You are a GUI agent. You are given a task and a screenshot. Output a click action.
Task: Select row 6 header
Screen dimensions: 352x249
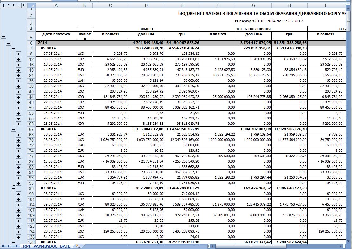(x=31, y=43)
